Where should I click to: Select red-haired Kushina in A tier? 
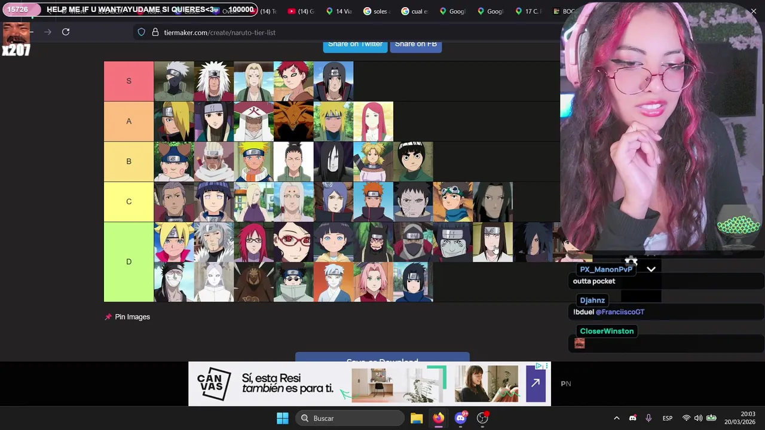[373, 121]
